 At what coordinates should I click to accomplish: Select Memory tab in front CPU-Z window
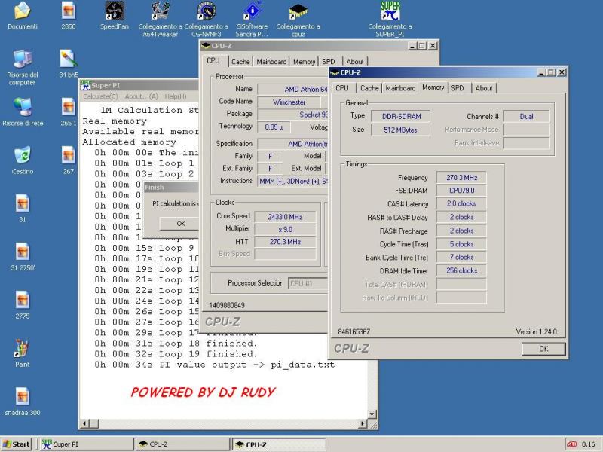pos(433,87)
